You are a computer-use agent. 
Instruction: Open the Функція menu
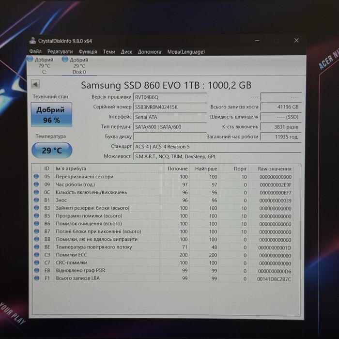click(x=88, y=52)
